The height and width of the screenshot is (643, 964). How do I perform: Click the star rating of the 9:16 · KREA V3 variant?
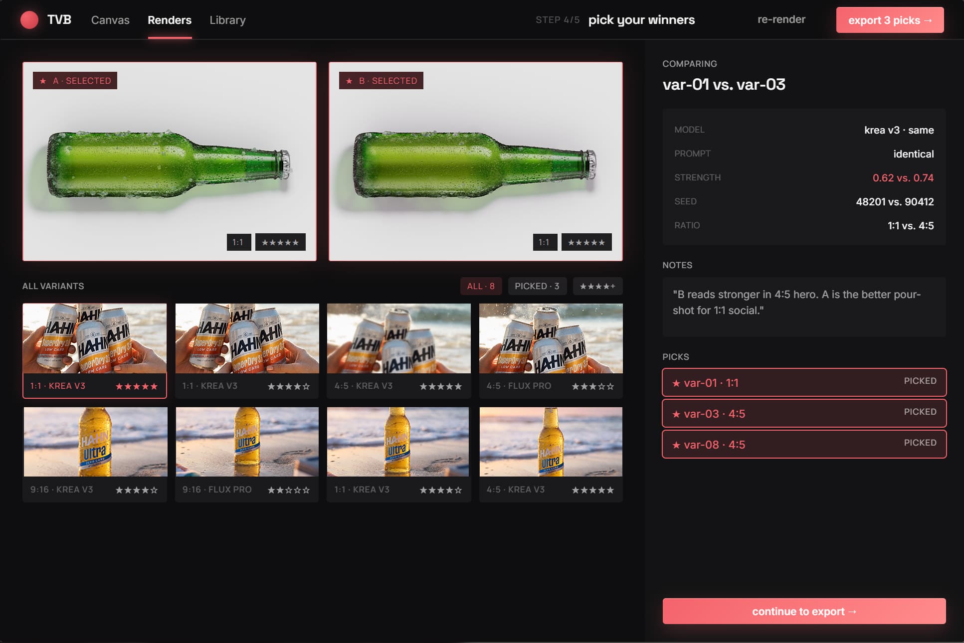pos(137,490)
